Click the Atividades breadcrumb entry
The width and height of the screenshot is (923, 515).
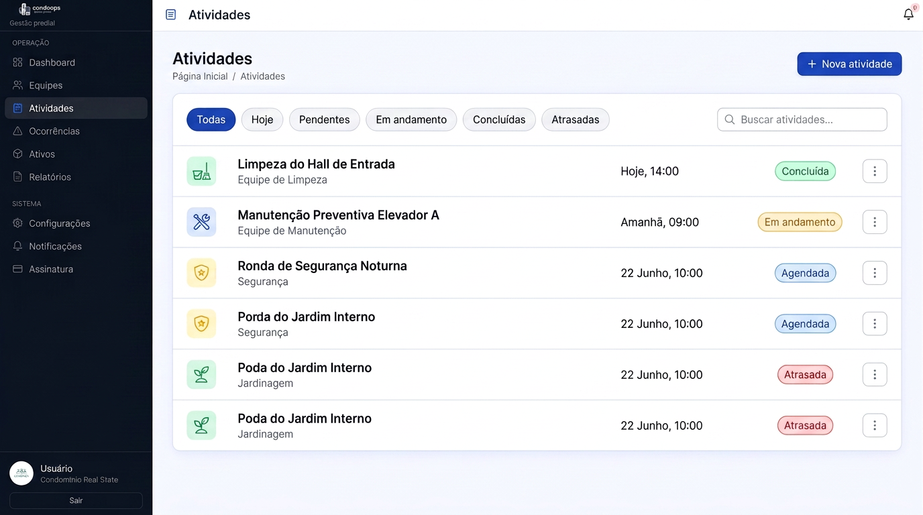(263, 76)
